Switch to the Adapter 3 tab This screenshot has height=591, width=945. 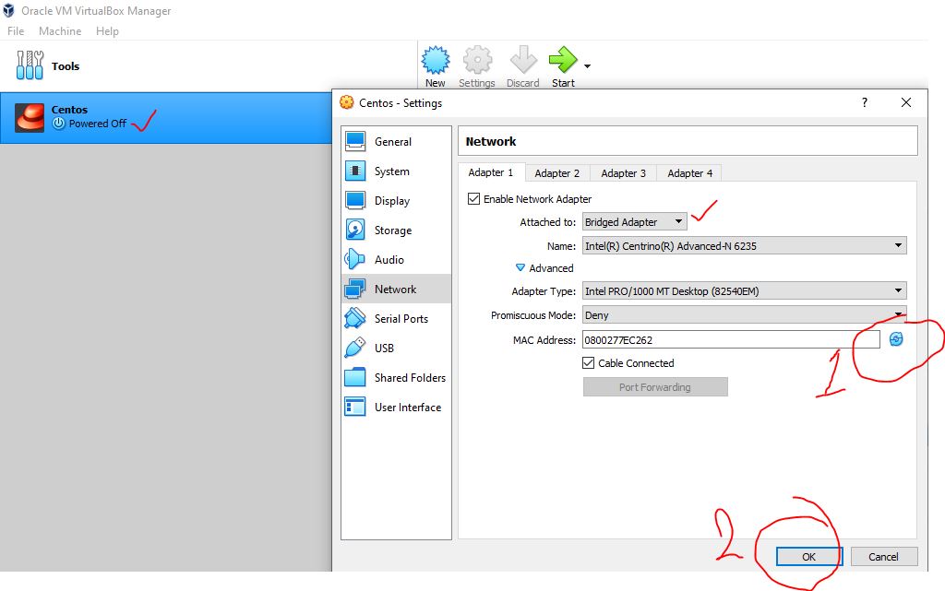(x=623, y=173)
